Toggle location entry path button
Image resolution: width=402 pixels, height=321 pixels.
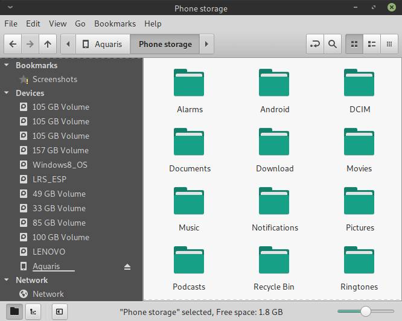pyautogui.click(x=314, y=44)
